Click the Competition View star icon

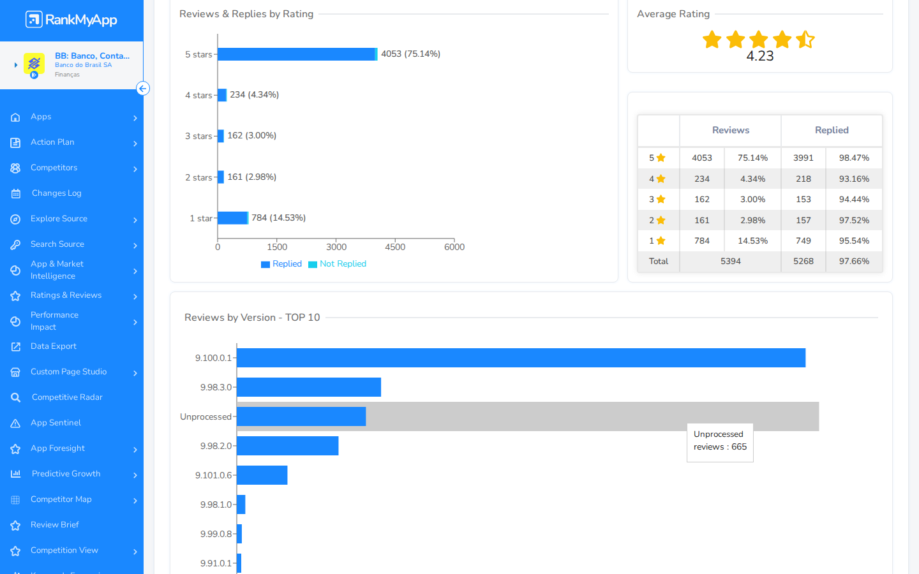coord(15,551)
